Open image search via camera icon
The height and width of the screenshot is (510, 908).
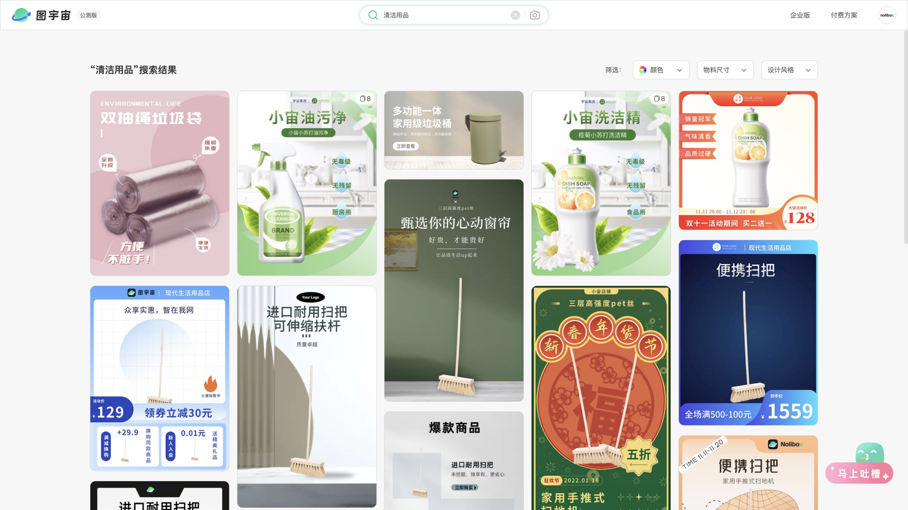tap(535, 15)
